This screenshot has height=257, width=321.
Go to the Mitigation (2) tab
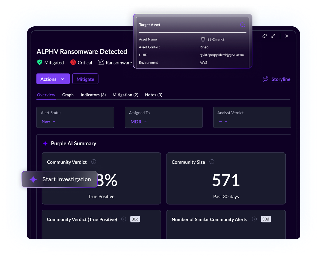(125, 95)
